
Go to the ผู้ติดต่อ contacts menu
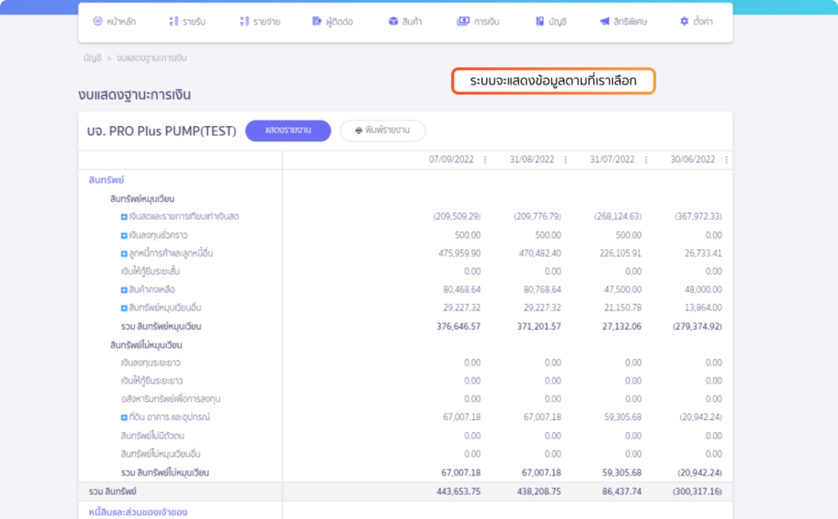pos(332,21)
